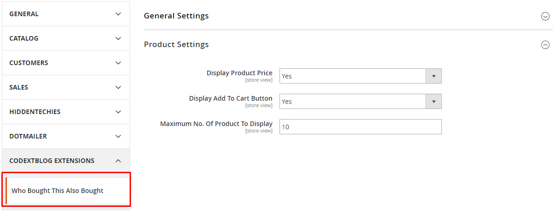The image size is (553, 211).
Task: Click the Display Product Price dropdown arrow
Action: click(x=434, y=76)
